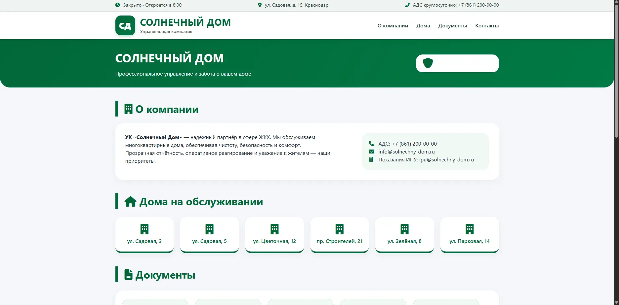Click the Управляющая компания subtitle under the logo
619x305 pixels.
coord(166,31)
